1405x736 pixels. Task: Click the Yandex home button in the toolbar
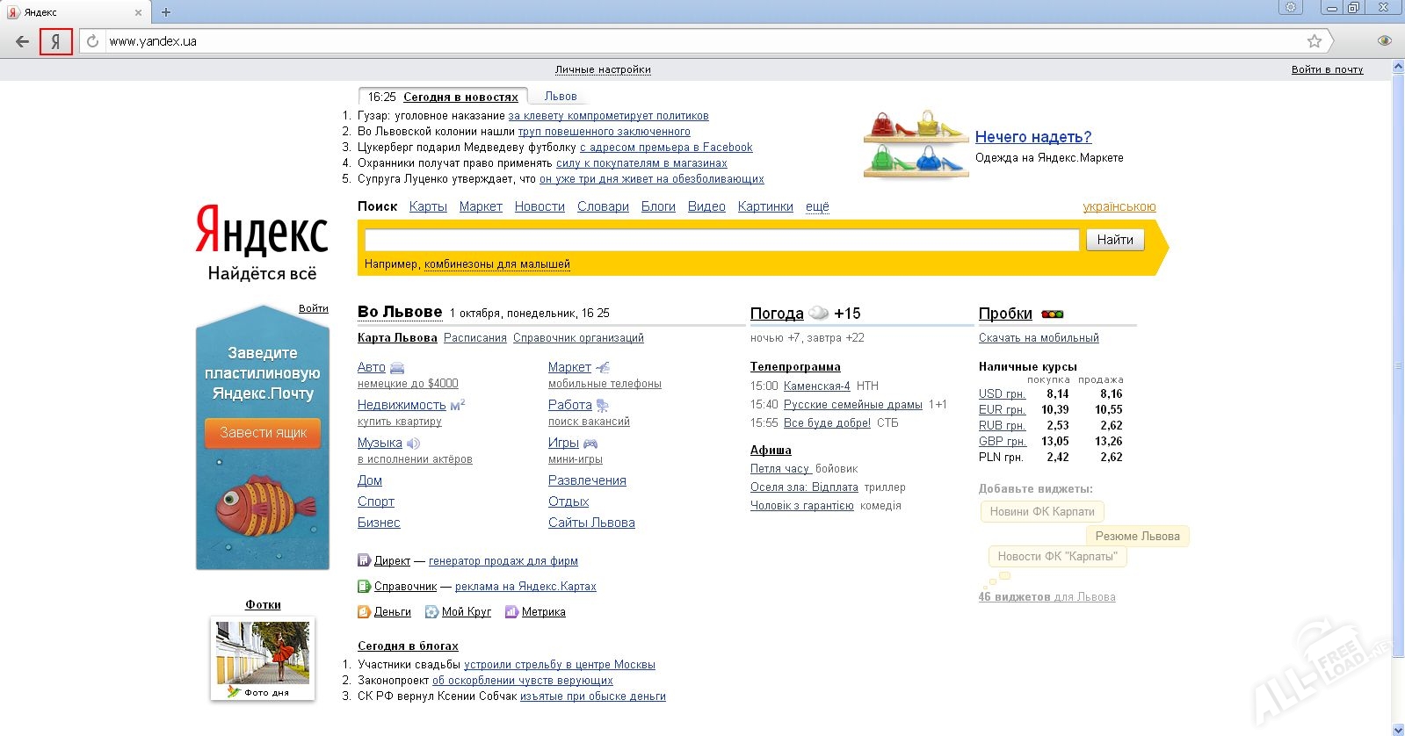(55, 41)
